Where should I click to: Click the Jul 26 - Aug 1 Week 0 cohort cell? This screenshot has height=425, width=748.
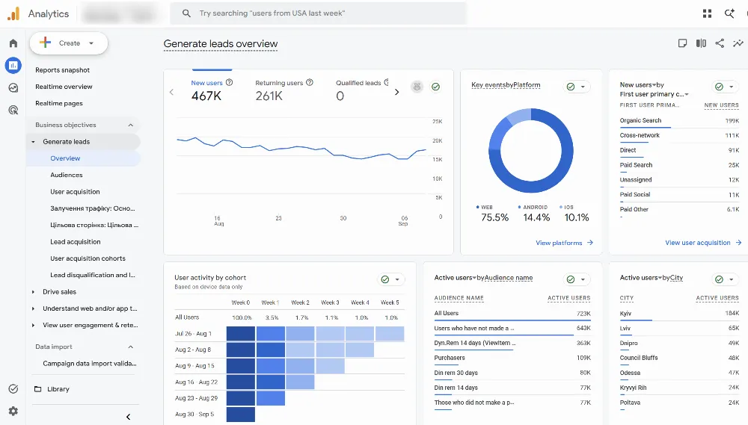[241, 334]
